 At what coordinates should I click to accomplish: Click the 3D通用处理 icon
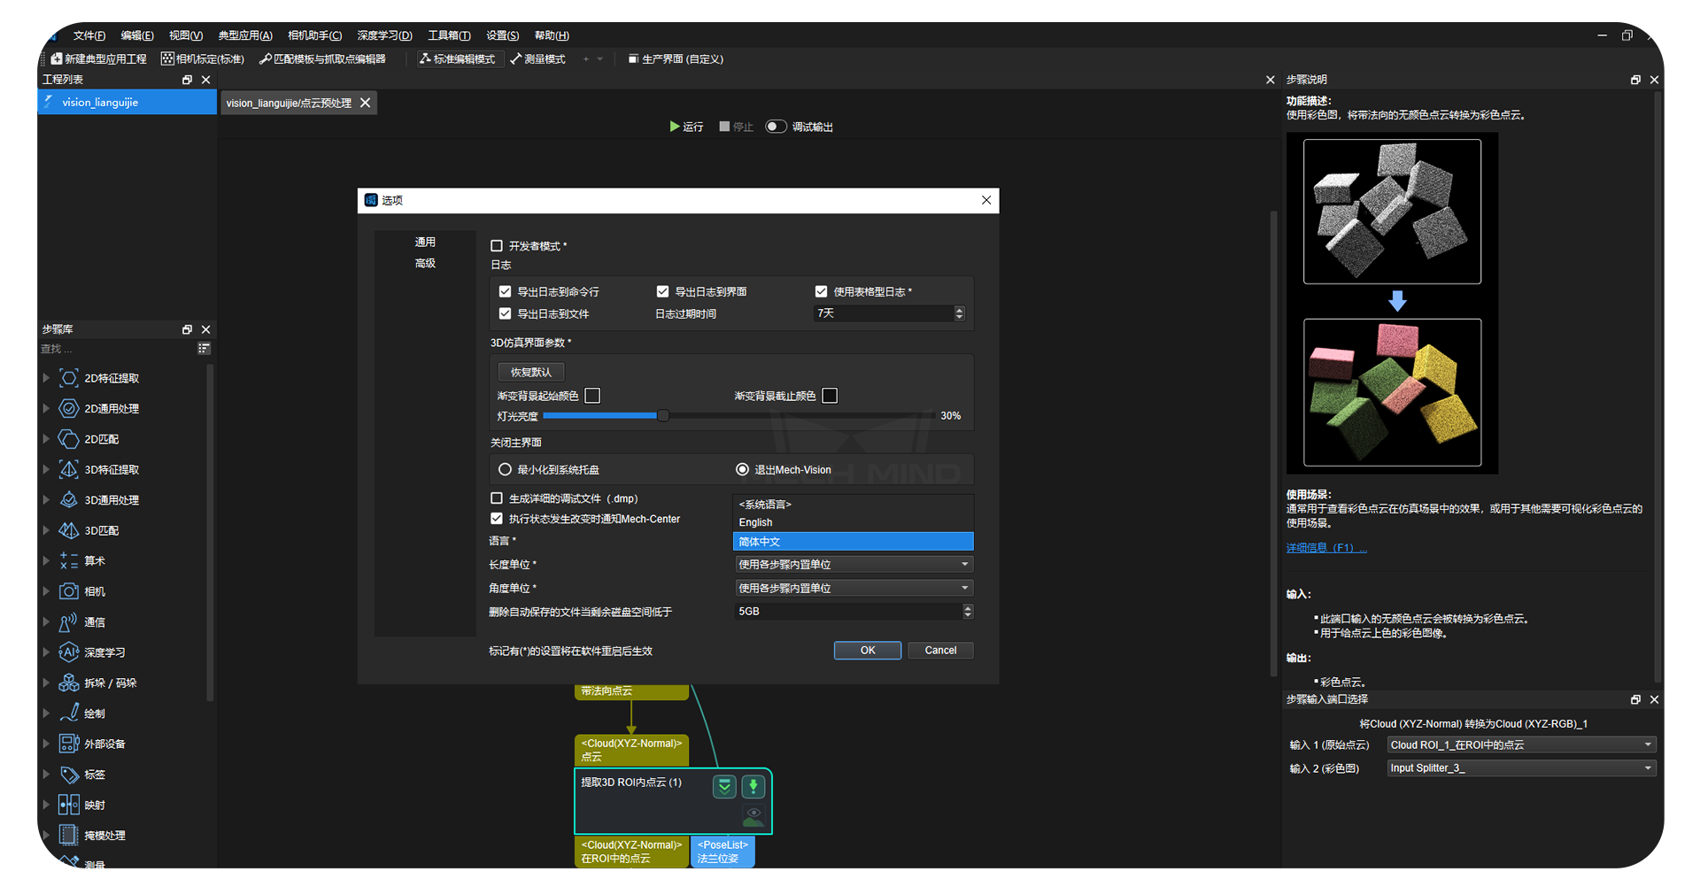[x=68, y=500]
